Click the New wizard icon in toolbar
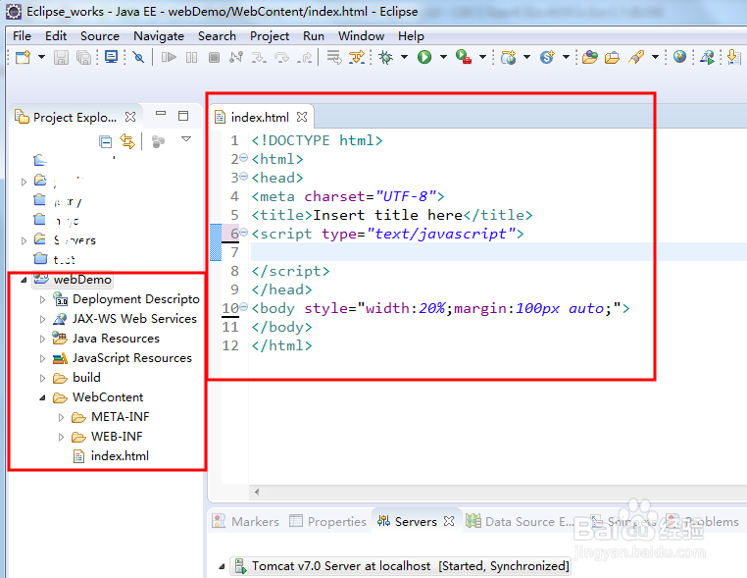747x578 pixels. 23,57
